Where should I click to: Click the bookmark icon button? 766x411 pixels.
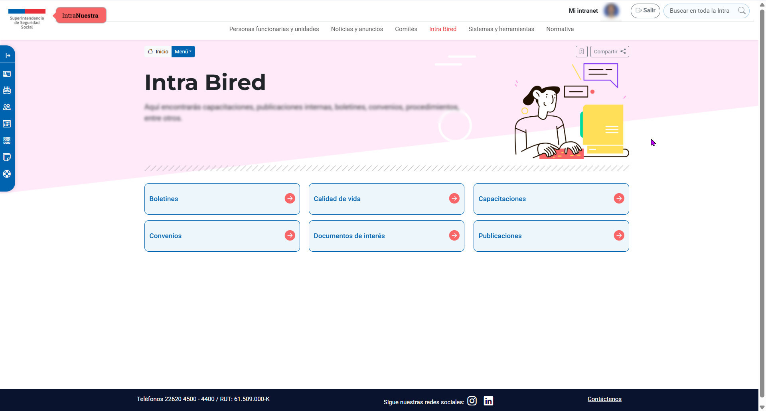tap(581, 51)
